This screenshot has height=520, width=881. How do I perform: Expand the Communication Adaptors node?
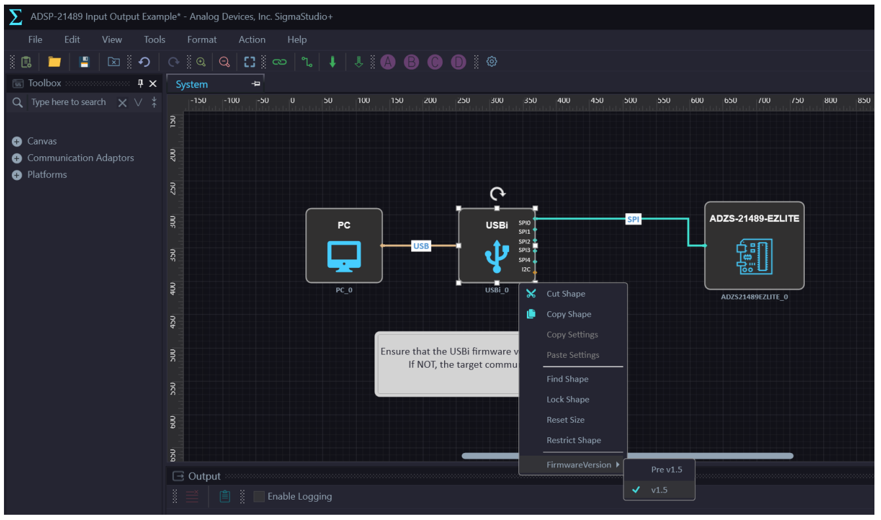tap(17, 158)
